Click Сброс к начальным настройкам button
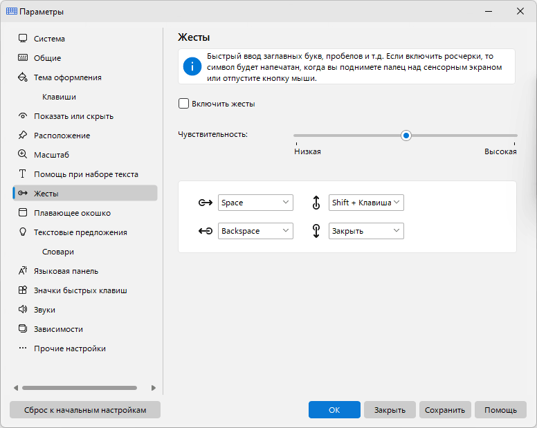 coord(85,409)
